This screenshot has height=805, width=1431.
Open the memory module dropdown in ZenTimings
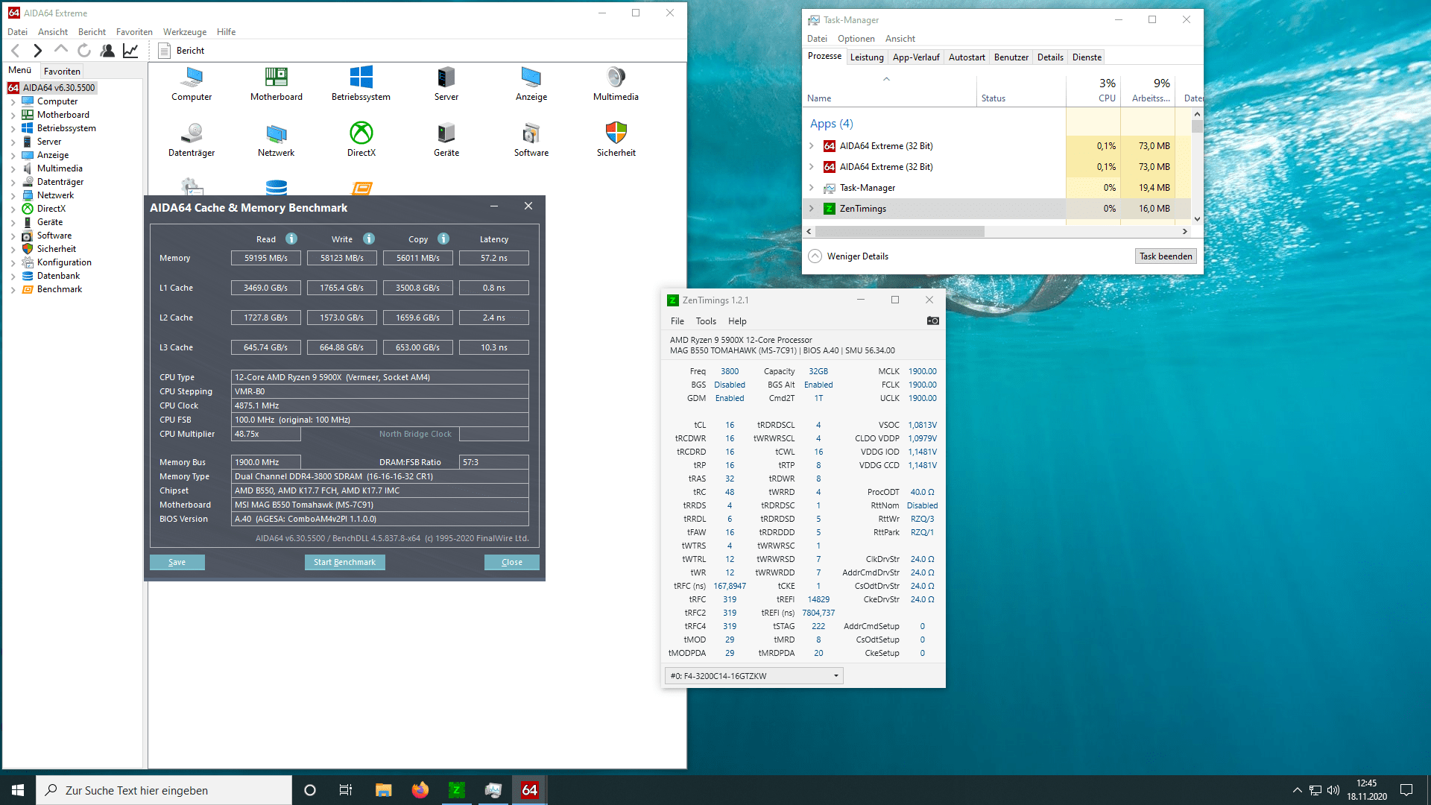pos(754,676)
